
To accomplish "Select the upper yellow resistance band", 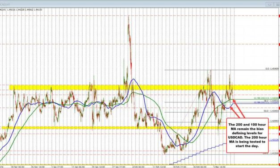I will point(144,88).
